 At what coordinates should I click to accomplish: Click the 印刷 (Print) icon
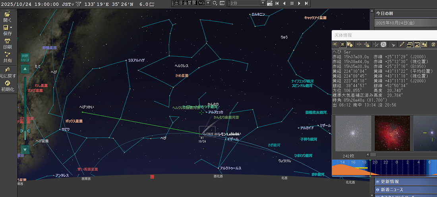click(x=7, y=41)
